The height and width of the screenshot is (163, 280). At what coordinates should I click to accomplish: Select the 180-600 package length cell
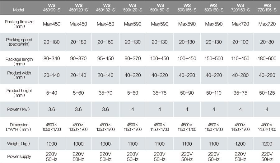pyautogui.click(x=267, y=58)
